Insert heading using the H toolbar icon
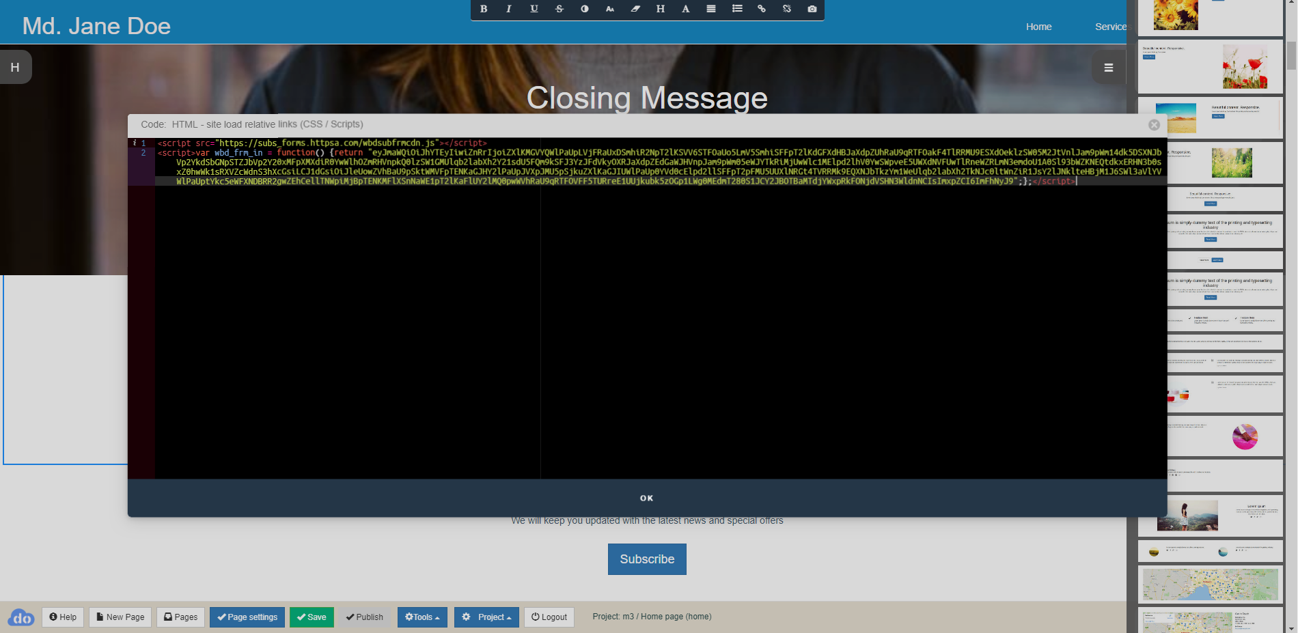 coord(661,9)
